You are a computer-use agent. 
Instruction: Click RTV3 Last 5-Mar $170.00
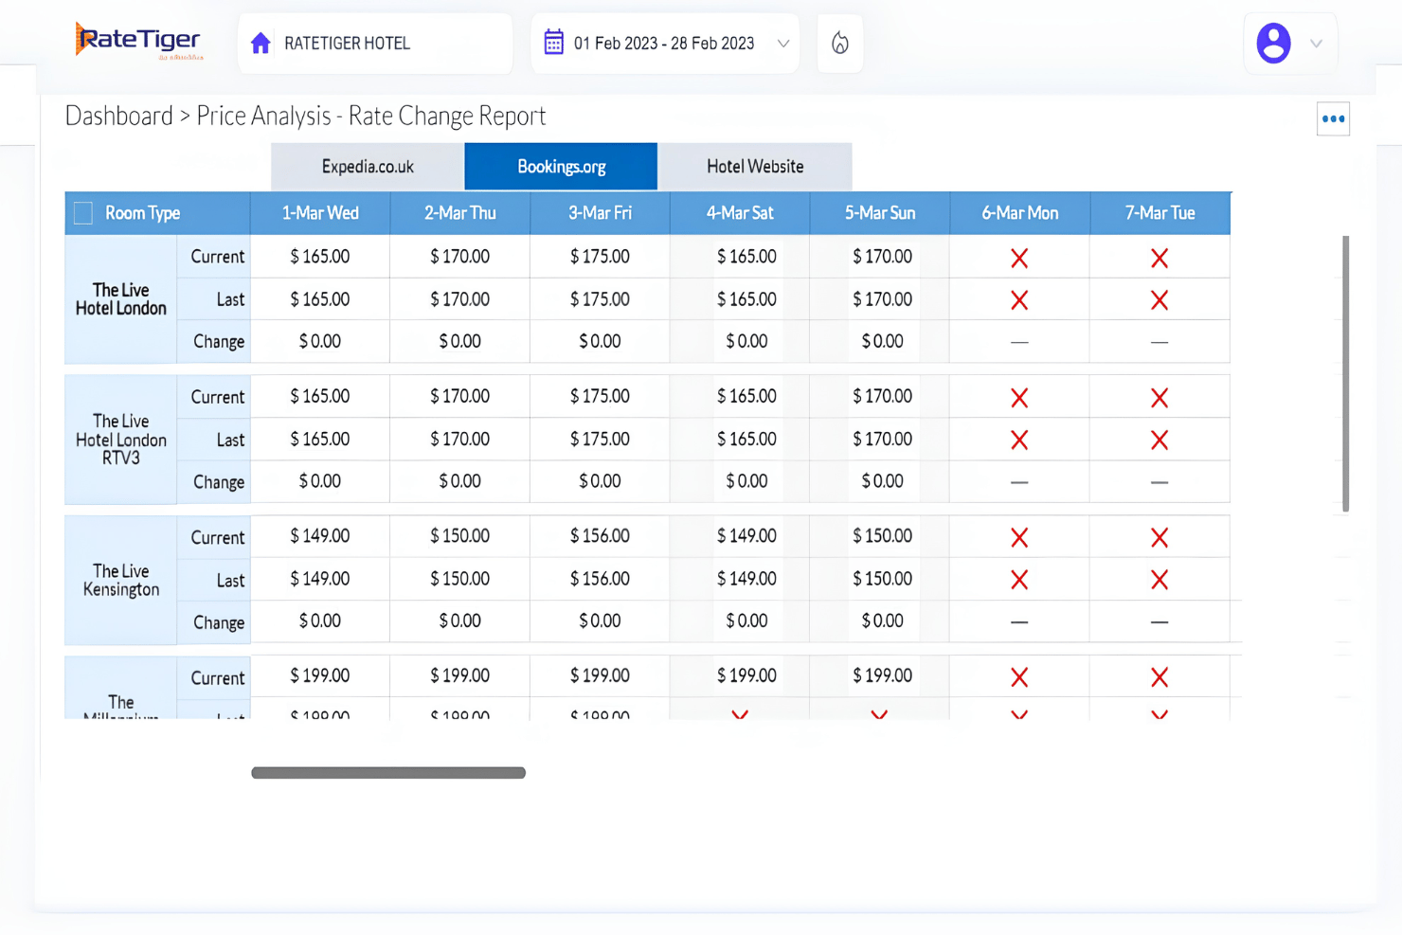tap(883, 440)
